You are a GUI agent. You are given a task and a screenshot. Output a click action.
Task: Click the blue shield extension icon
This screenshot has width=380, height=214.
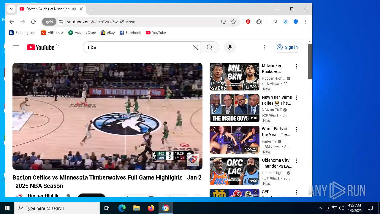point(296,22)
